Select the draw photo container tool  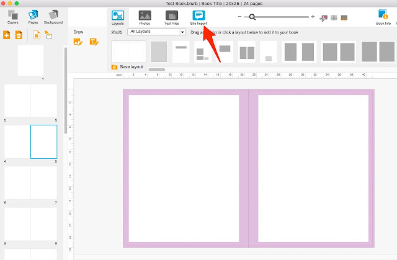click(x=78, y=42)
